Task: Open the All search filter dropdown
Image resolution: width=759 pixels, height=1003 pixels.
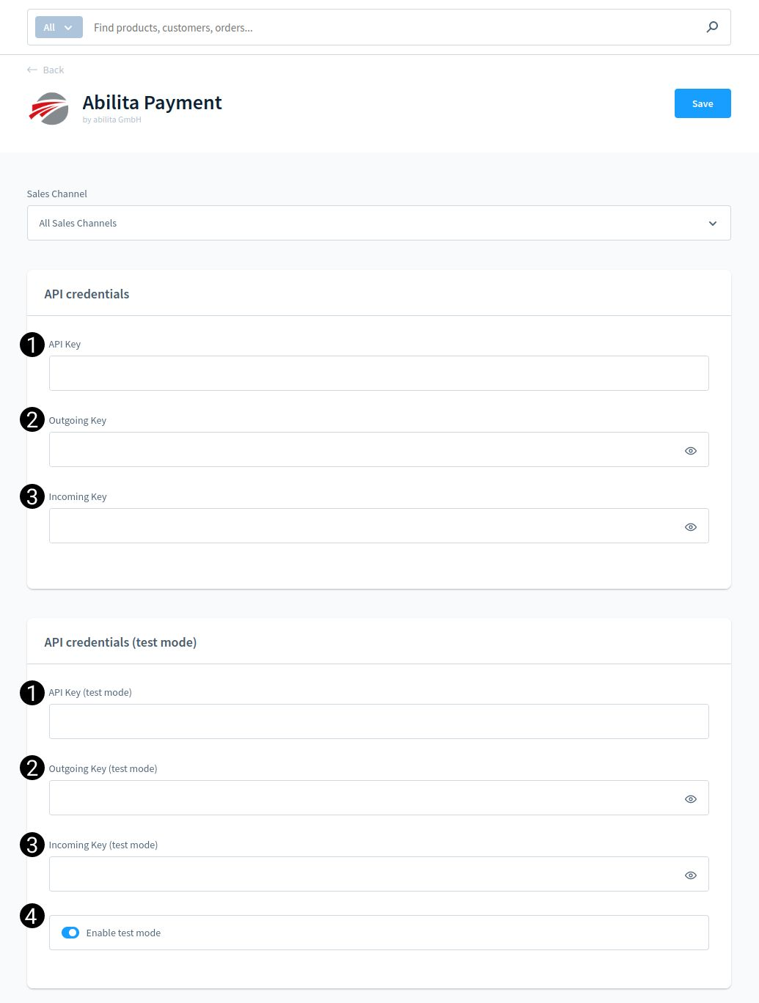Action: (59, 27)
